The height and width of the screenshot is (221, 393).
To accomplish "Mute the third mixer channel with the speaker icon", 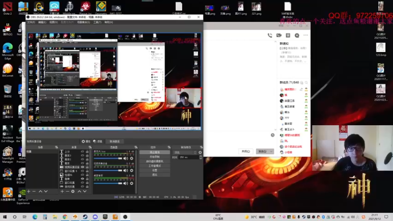I will click(126, 183).
